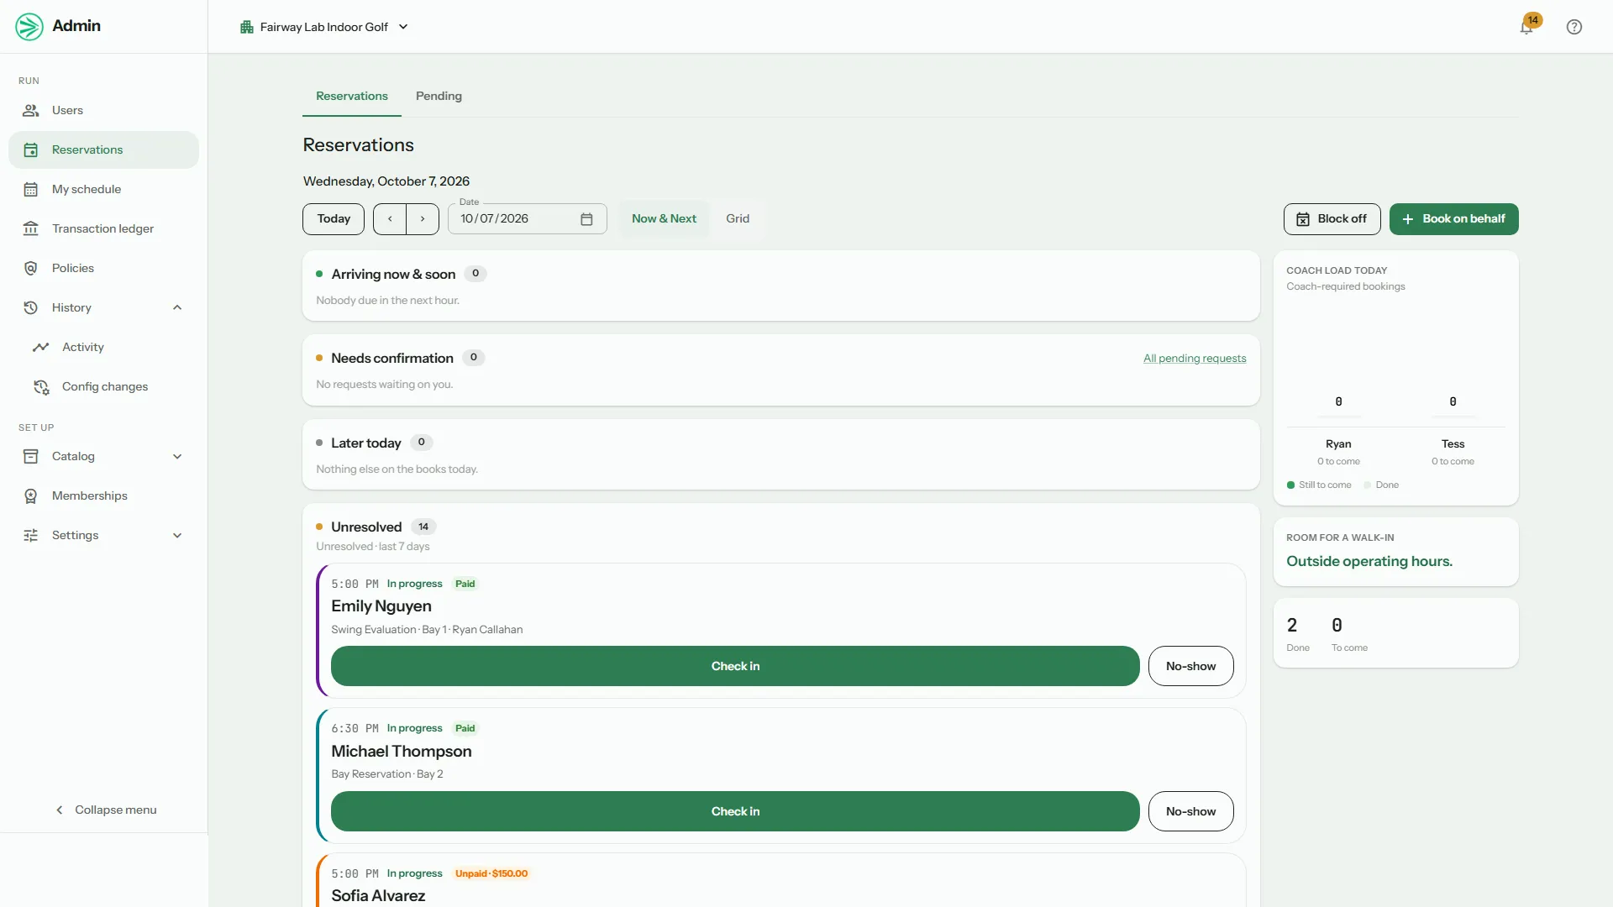
Task: Open Activity under History
Action: tap(103, 347)
